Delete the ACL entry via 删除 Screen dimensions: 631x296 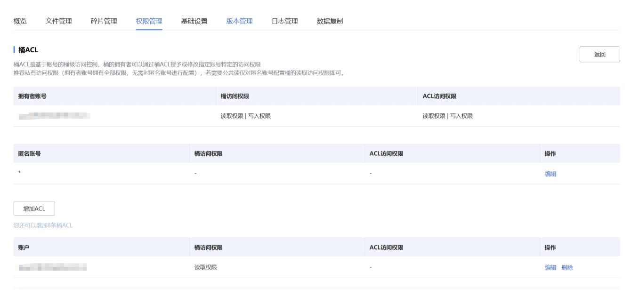pos(567,267)
